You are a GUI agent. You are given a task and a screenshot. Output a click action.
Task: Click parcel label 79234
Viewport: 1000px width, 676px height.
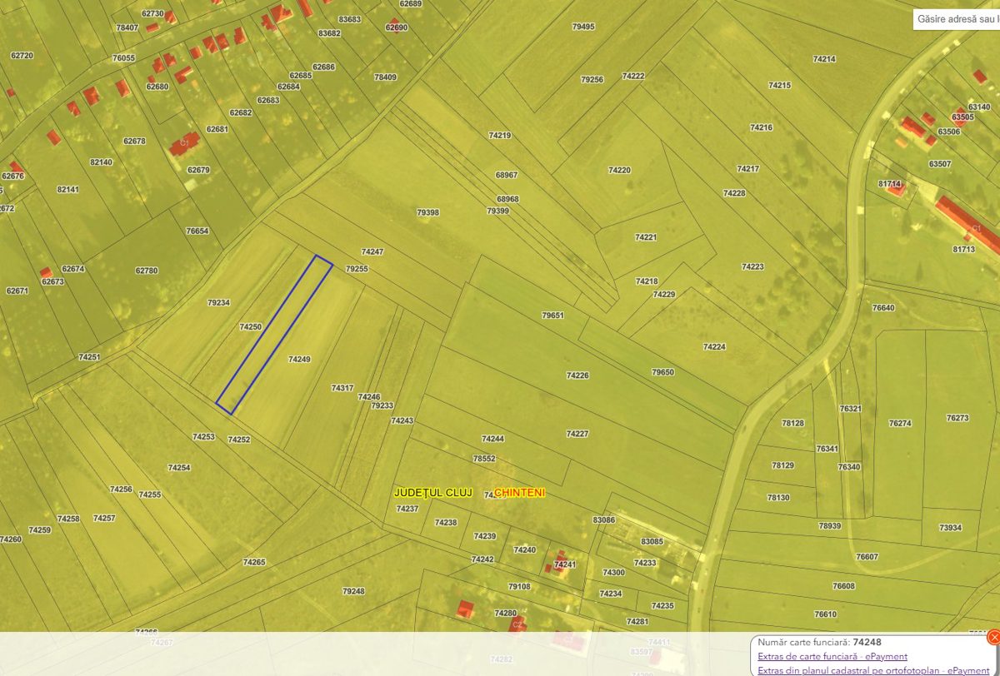click(x=218, y=303)
